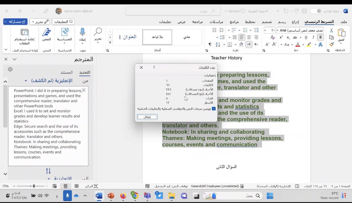This screenshot has height=203, width=352.
Task: Click the Dictate microphone icon
Action: click(82, 32)
